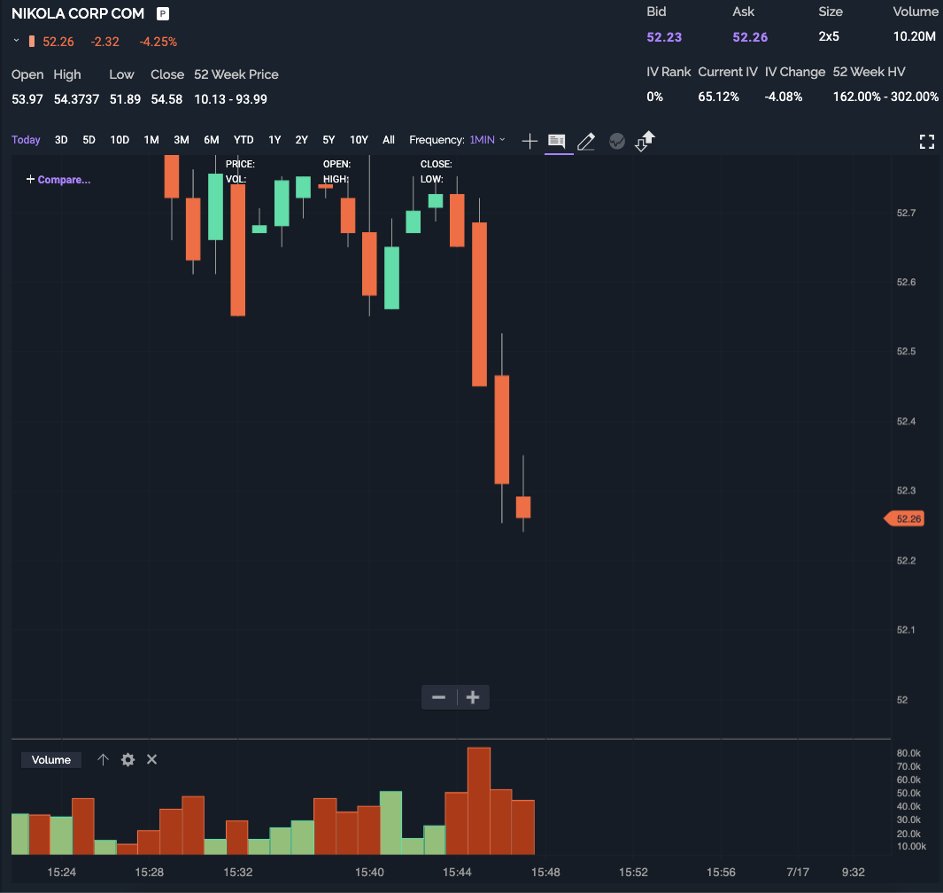The image size is (943, 893).
Task: Click the P badge next to Nikola Corp
Action: tap(163, 14)
